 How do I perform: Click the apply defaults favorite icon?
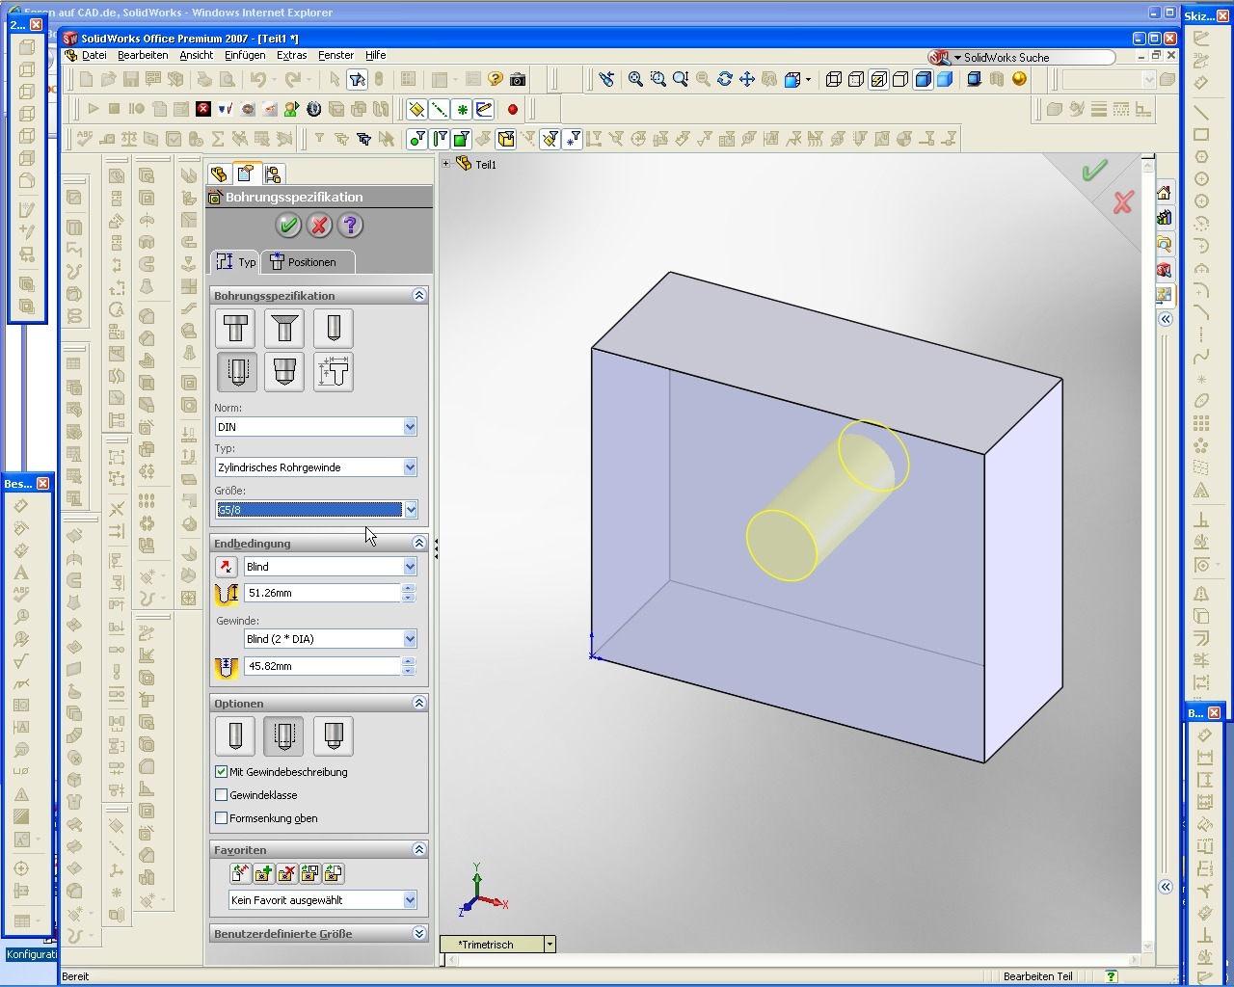(240, 873)
